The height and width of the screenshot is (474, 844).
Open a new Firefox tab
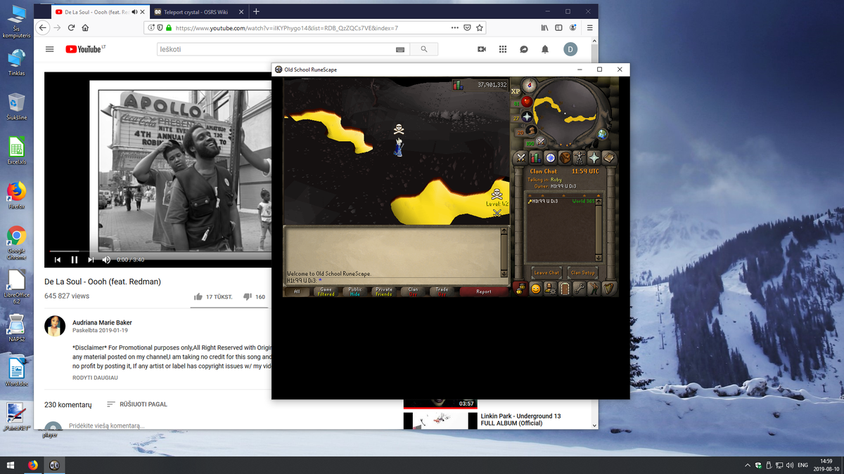tap(256, 11)
